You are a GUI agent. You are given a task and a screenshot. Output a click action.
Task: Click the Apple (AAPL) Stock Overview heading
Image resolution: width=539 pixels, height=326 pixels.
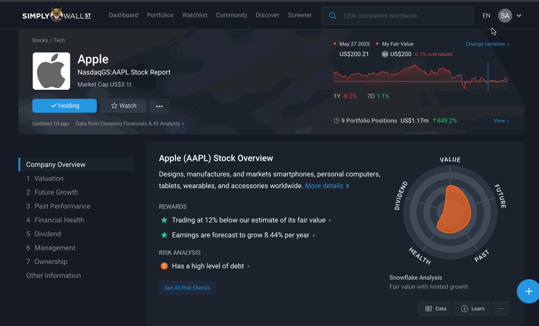tap(216, 158)
